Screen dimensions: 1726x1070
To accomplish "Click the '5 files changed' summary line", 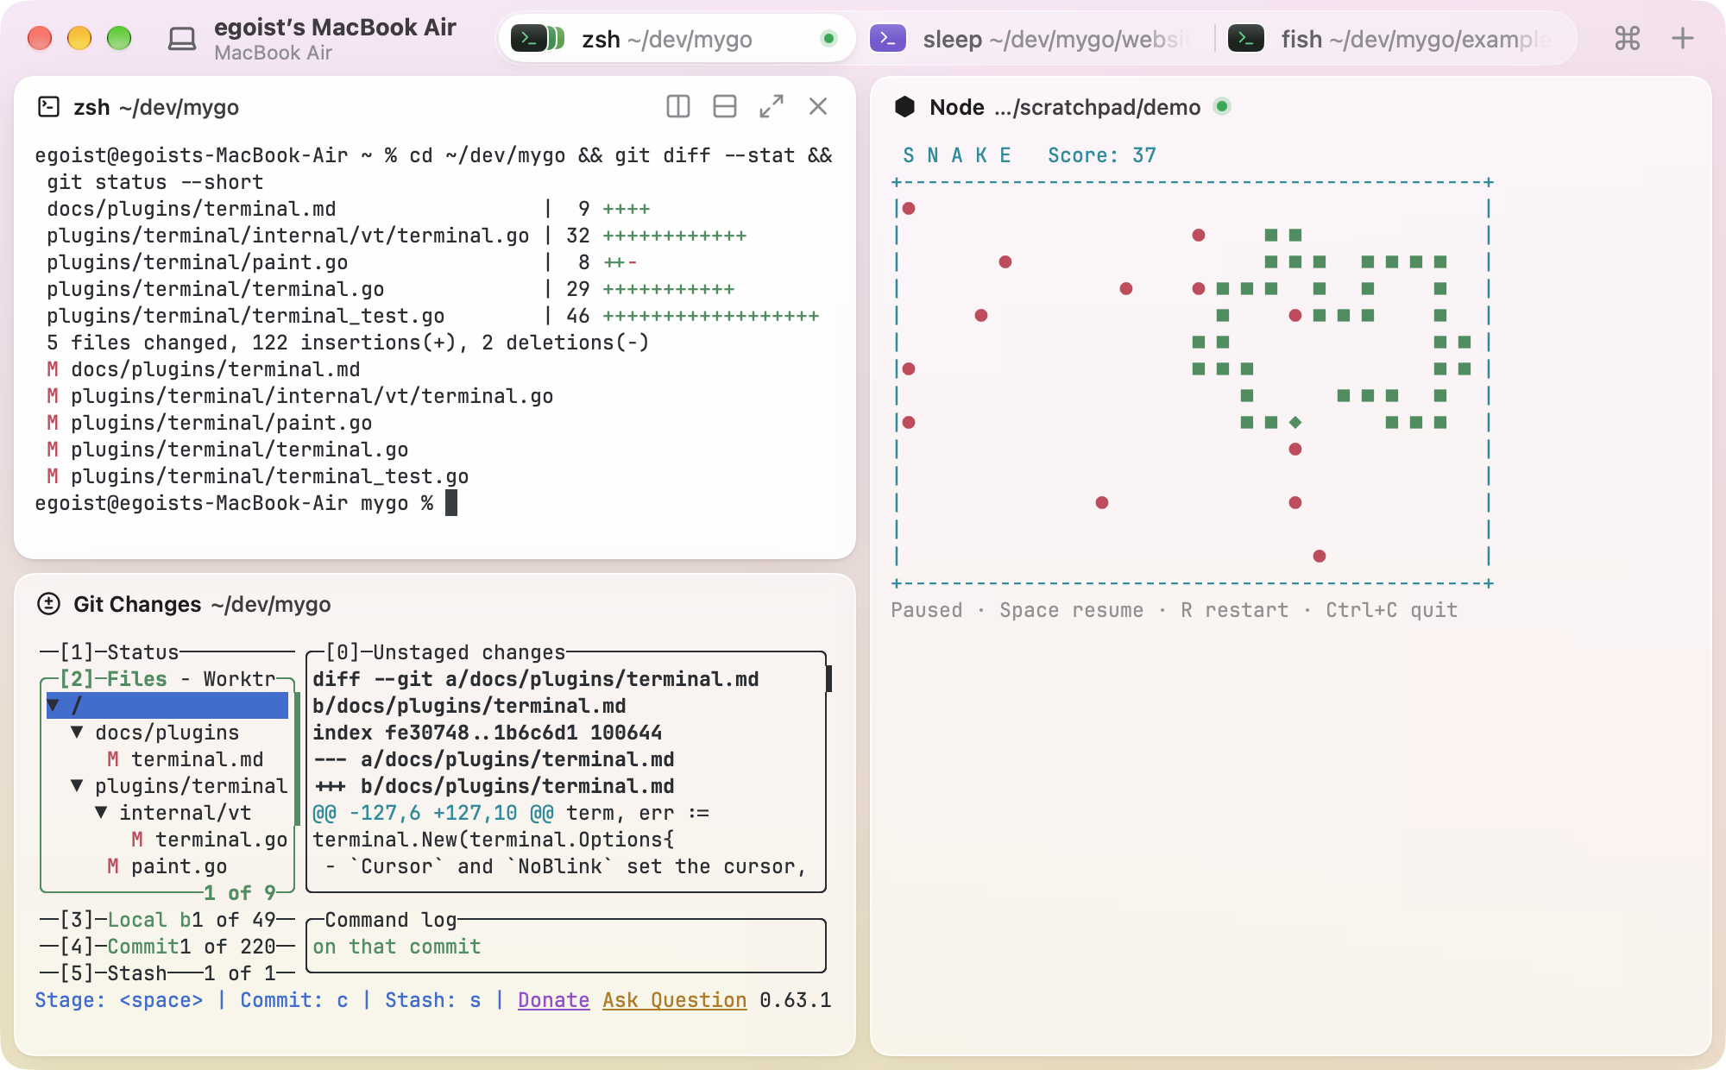I will (349, 343).
